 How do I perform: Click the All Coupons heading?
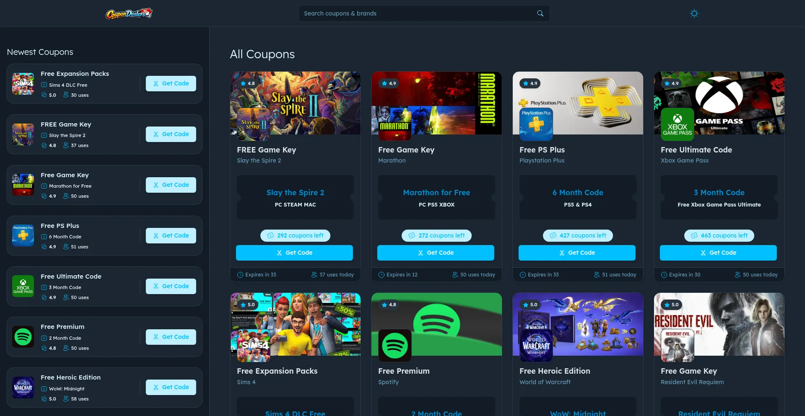point(262,54)
